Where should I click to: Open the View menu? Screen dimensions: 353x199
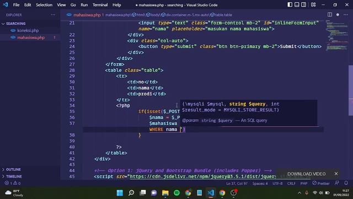61,5
